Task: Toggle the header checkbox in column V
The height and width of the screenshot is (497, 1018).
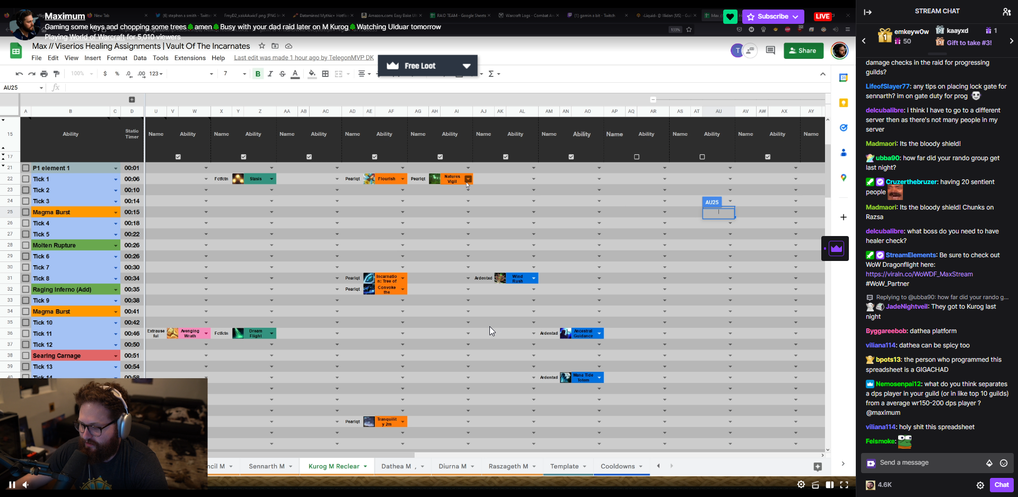Action: (178, 157)
